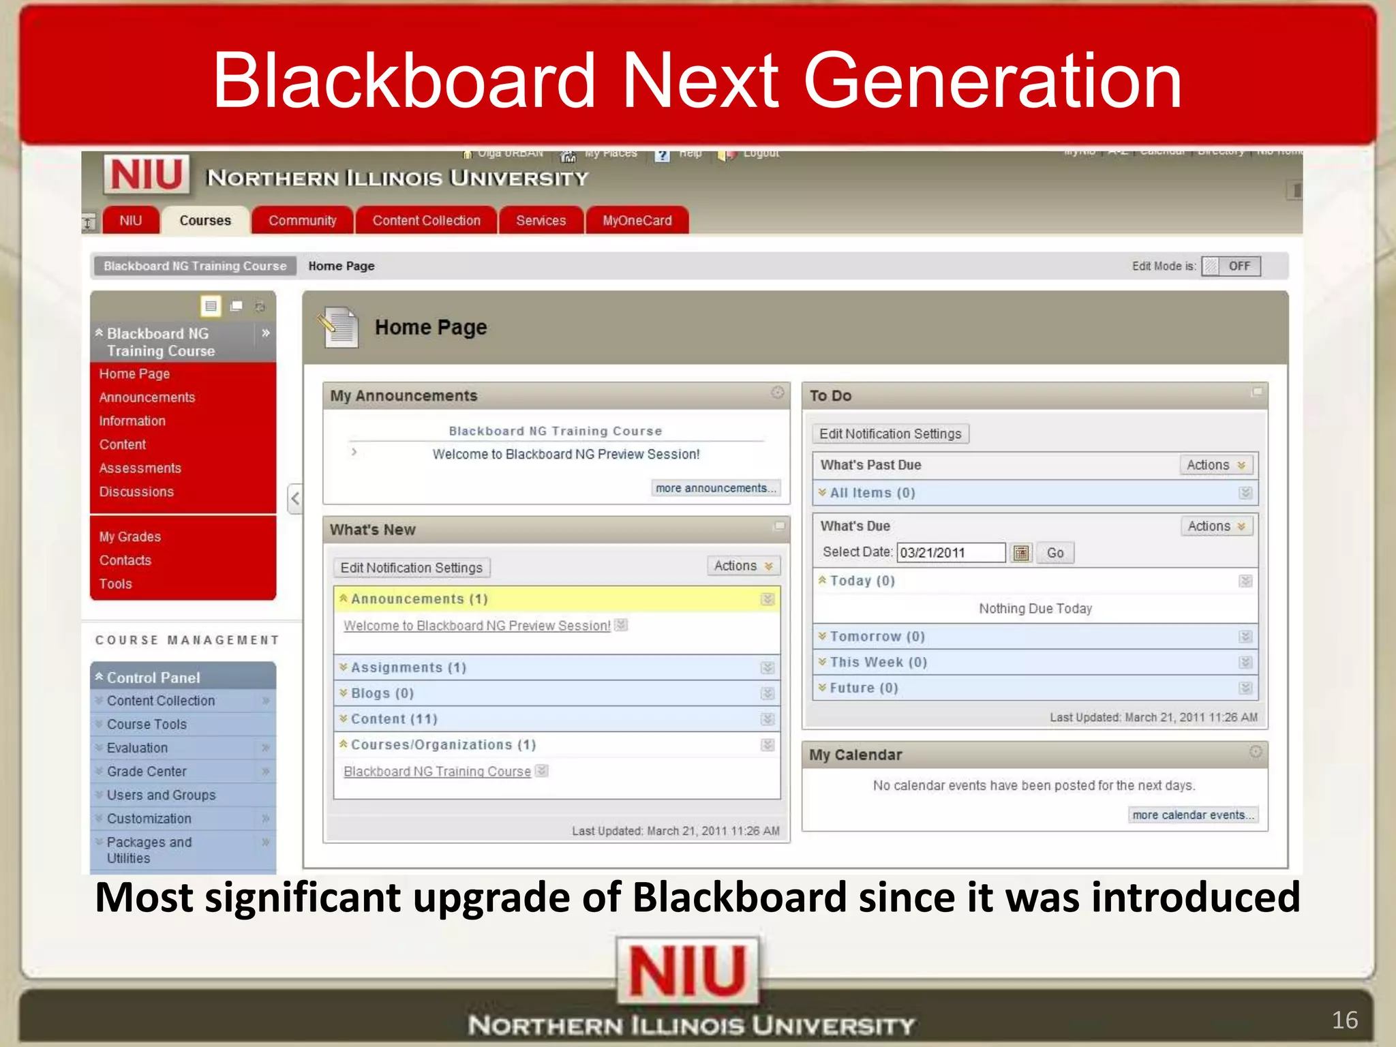Viewport: 1396px width, 1047px height.
Task: Open My Announcements module settings icon
Action: (778, 393)
